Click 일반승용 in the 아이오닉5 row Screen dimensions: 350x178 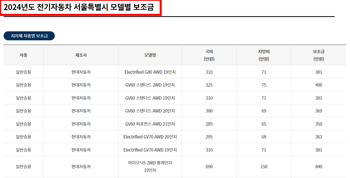[23, 167]
